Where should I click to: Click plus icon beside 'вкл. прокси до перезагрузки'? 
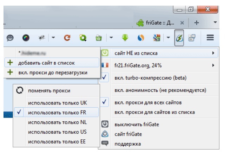tap(10, 72)
